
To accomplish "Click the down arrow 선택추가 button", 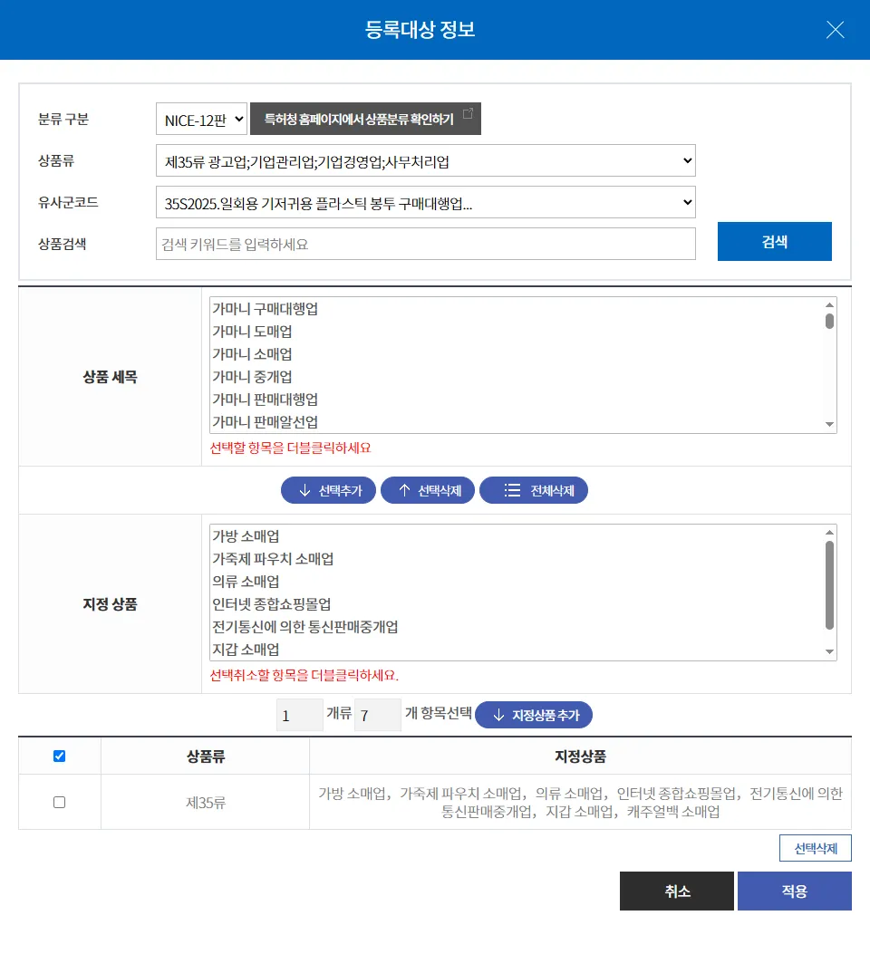I will point(328,491).
